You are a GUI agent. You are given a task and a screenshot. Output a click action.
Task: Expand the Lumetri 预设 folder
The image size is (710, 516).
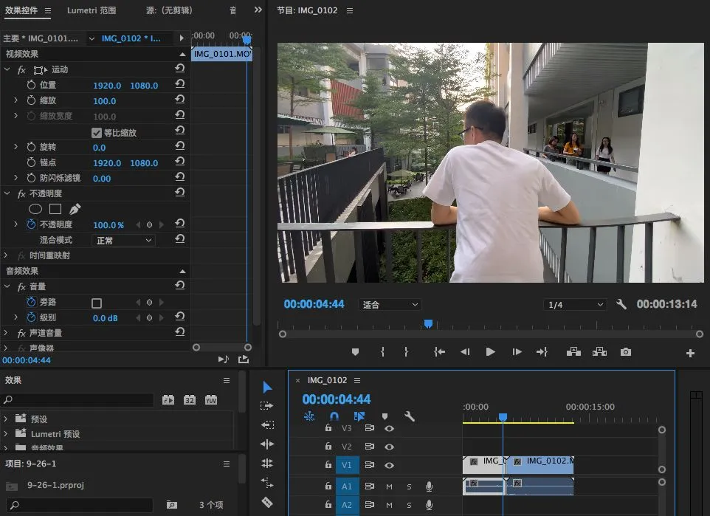pyautogui.click(x=7, y=434)
